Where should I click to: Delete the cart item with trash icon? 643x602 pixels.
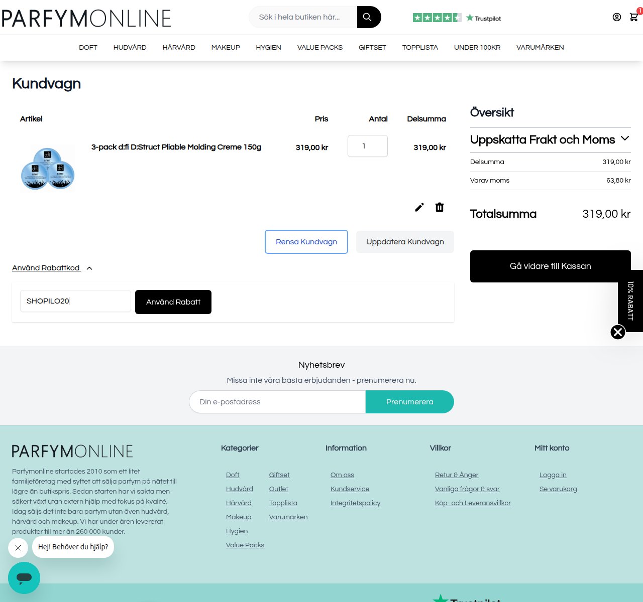pyautogui.click(x=440, y=207)
